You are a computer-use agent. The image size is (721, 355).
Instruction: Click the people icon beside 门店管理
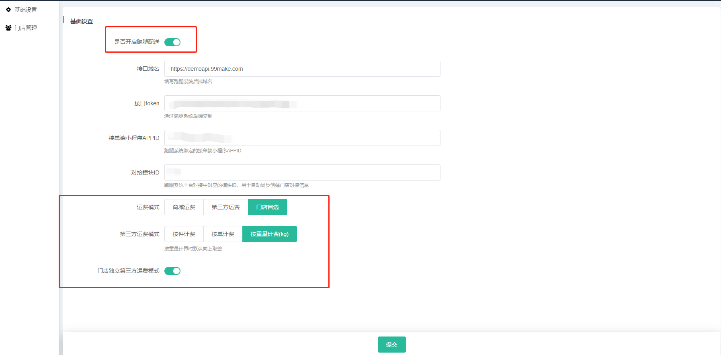pyautogui.click(x=8, y=28)
